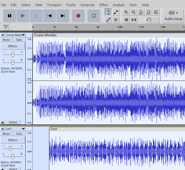Select the Envelope tool

pyautogui.click(x=116, y=12)
